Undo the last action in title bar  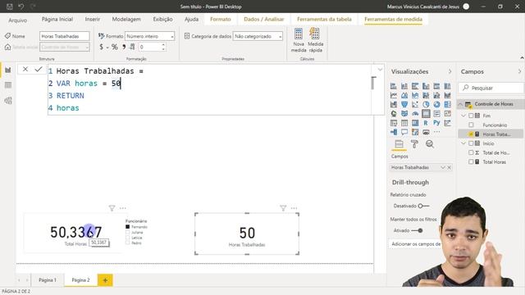[x=21, y=7]
